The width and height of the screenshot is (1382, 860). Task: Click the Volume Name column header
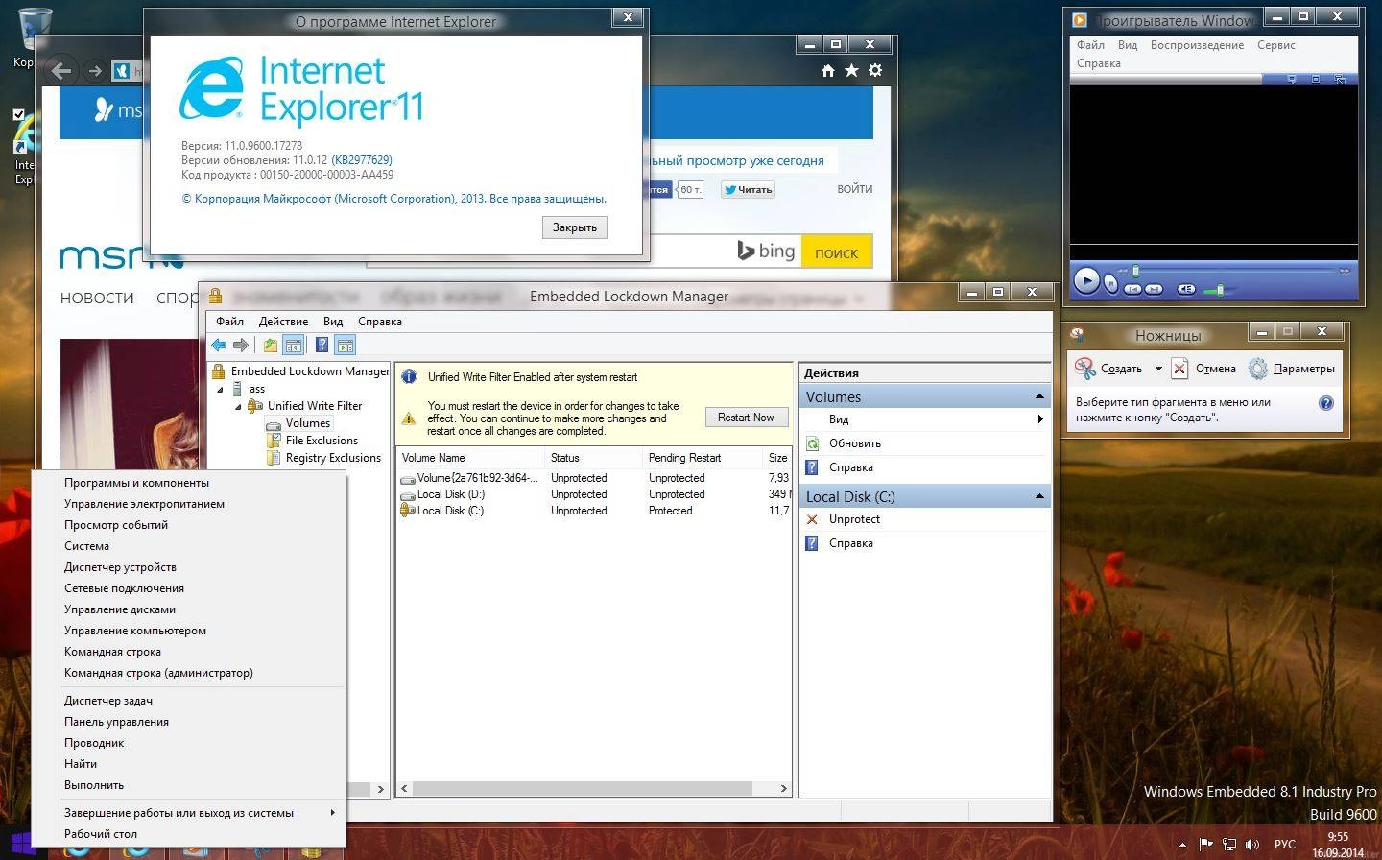(470, 458)
